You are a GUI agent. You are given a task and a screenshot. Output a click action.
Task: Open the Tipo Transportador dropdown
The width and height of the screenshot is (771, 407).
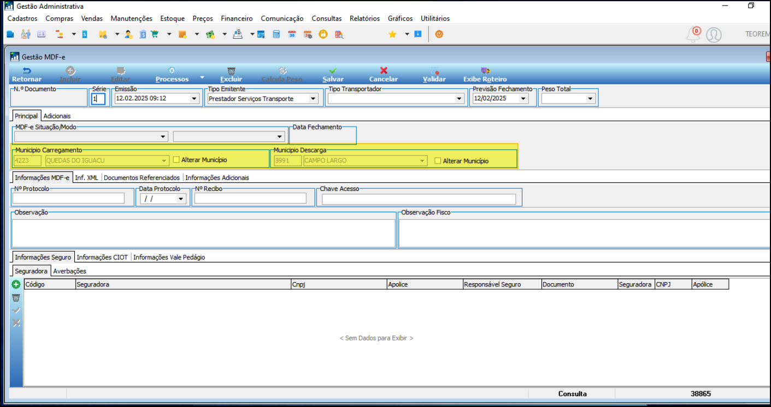coord(459,99)
